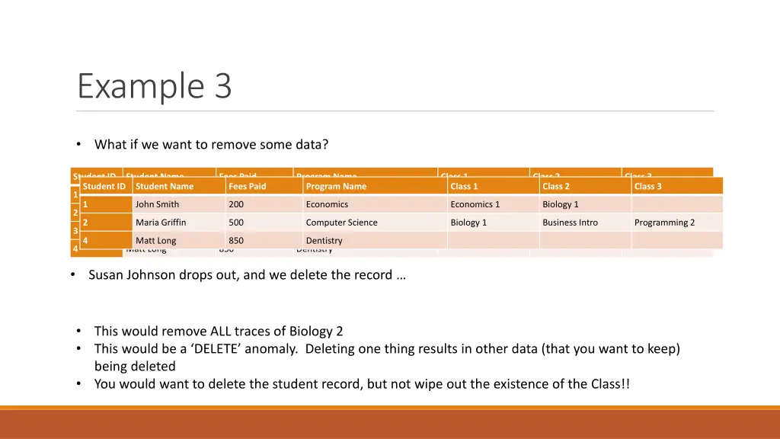Click the Biology 2 traces bullet
The width and height of the screenshot is (780, 439).
[x=219, y=331]
